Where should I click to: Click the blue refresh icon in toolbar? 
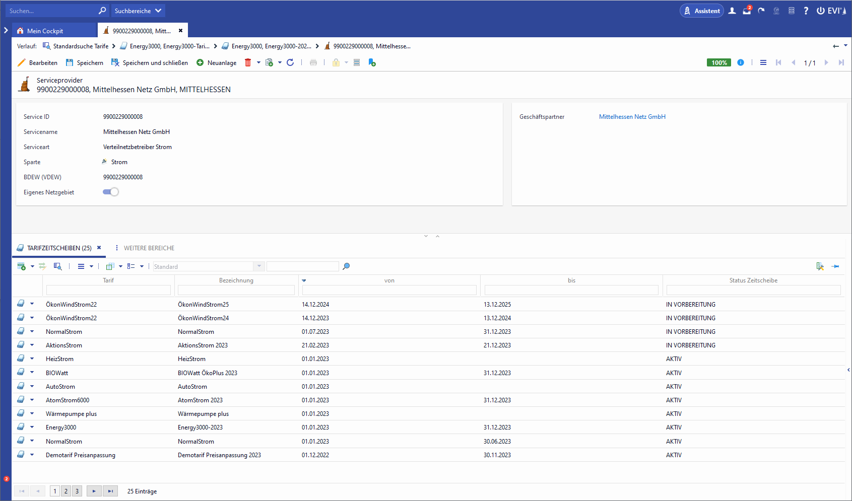point(290,62)
